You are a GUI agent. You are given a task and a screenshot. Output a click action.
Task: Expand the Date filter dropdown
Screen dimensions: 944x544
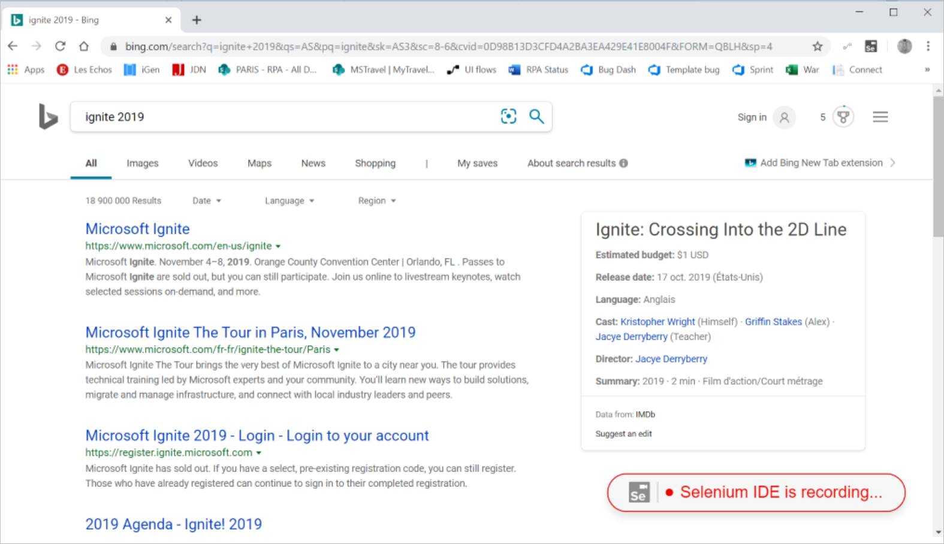(207, 201)
